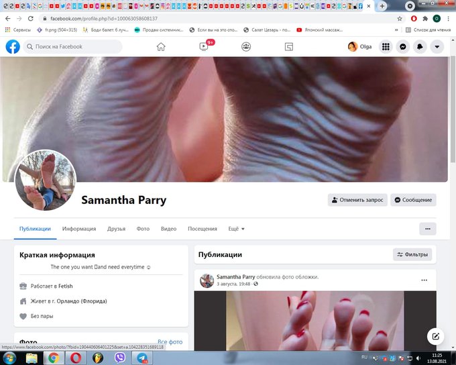Click the browser forward arrow

(19, 19)
